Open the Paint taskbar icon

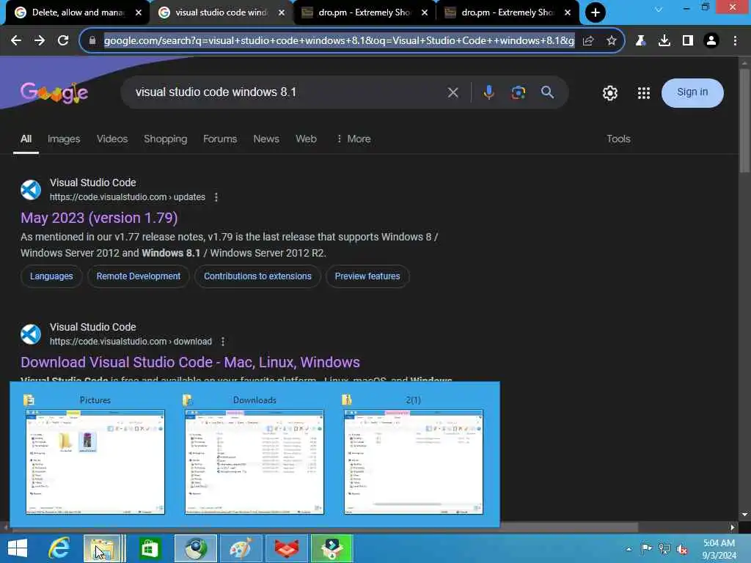(x=241, y=548)
